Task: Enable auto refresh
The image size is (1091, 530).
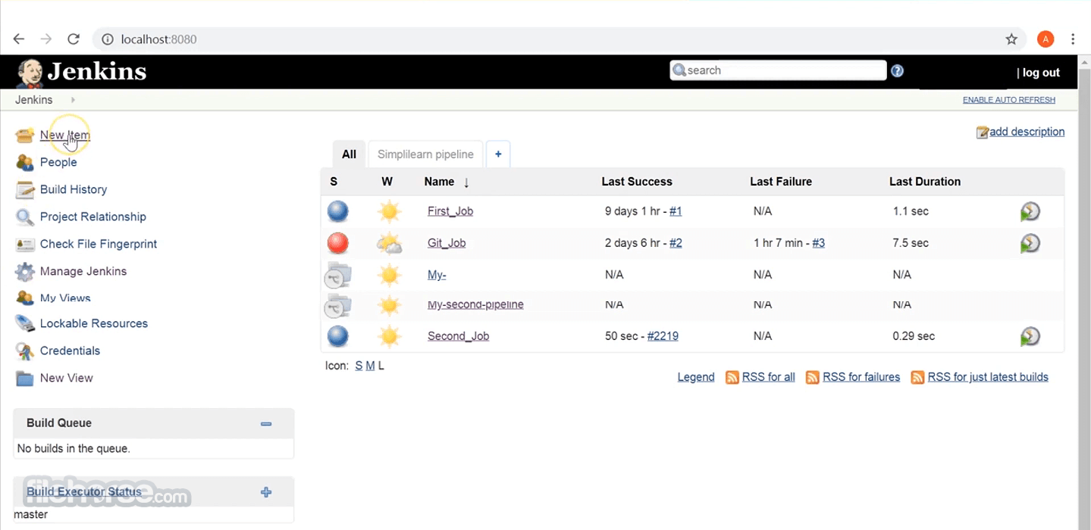Action: 1008,100
